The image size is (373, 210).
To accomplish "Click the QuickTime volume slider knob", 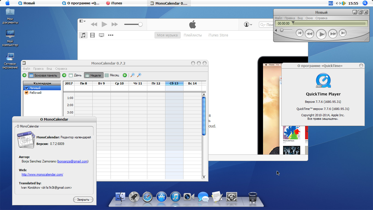I will tap(282, 30).
